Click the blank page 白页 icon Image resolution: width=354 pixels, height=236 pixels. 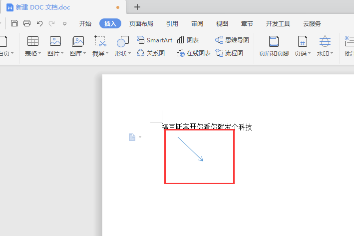tap(3, 41)
